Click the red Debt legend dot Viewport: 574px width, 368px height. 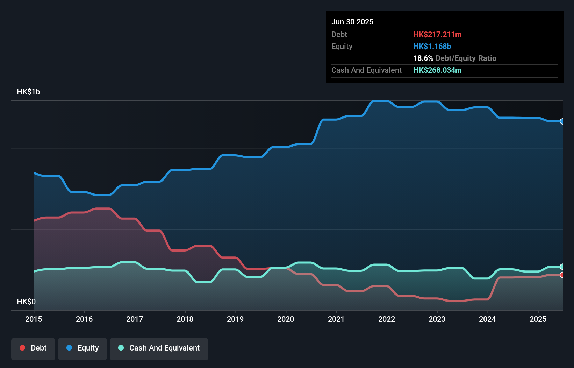pos(22,348)
